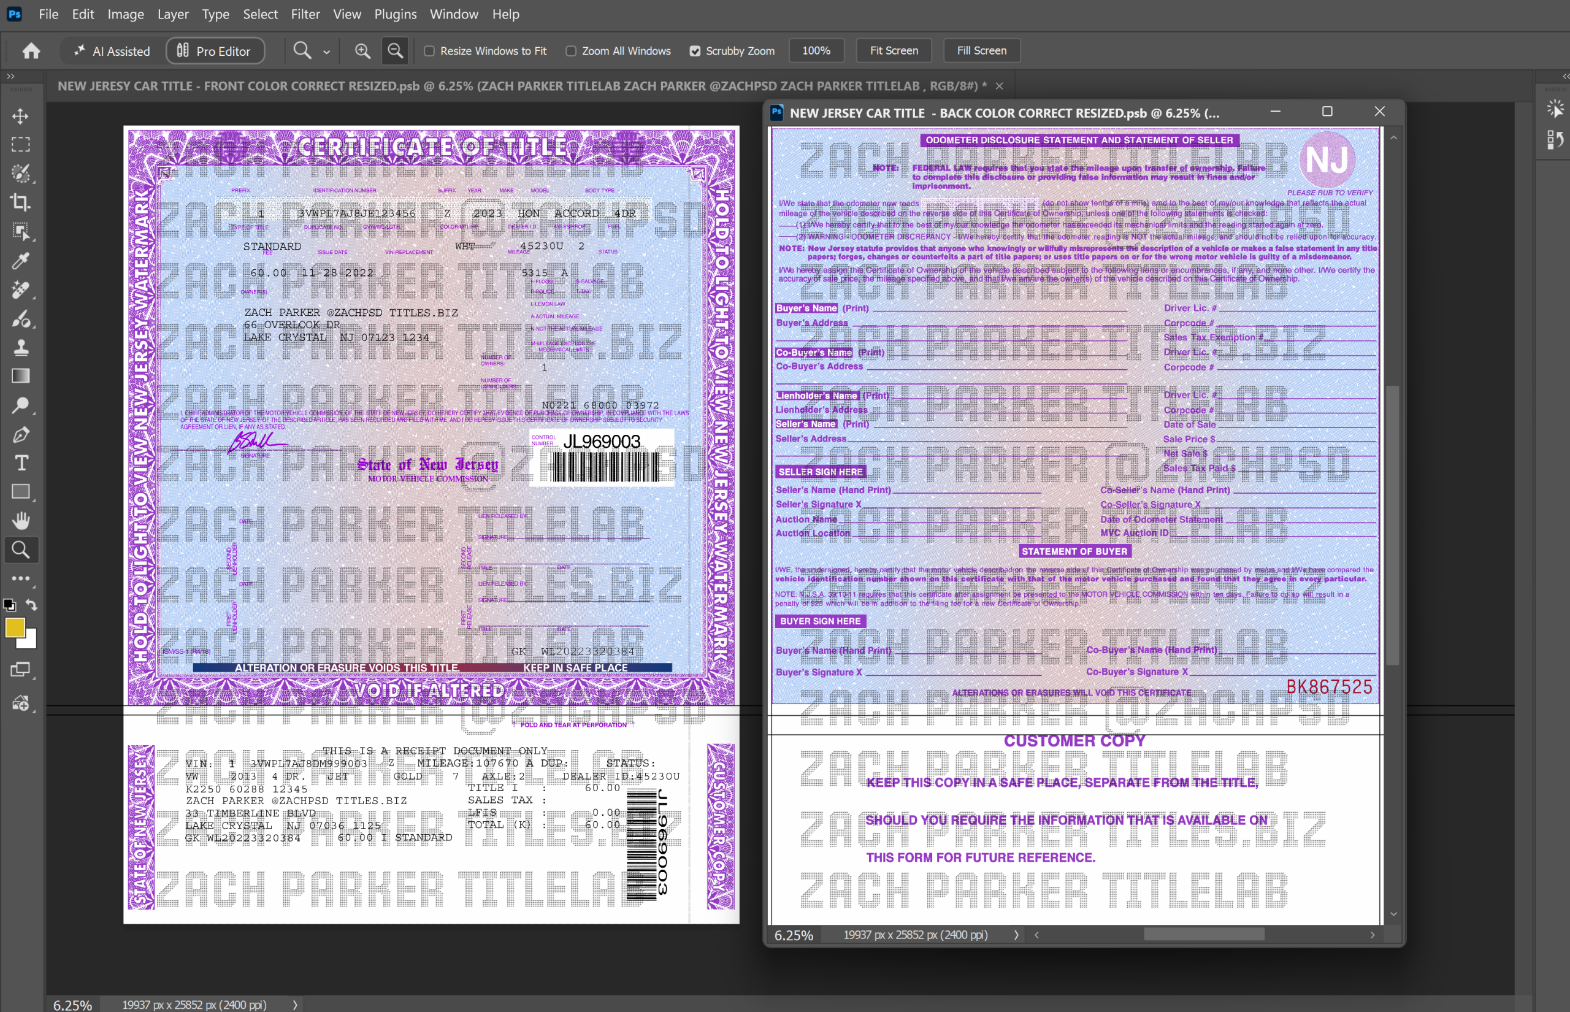Select the Pen tool
The width and height of the screenshot is (1570, 1012).
[x=20, y=434]
